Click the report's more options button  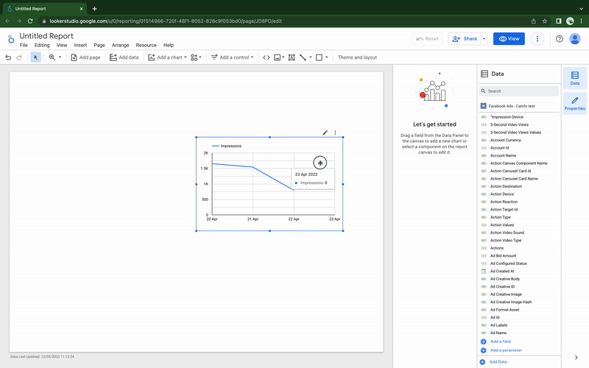[x=538, y=39]
